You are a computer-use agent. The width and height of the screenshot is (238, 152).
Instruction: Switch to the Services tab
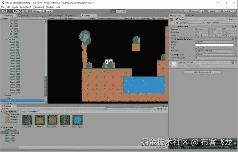[190, 16]
